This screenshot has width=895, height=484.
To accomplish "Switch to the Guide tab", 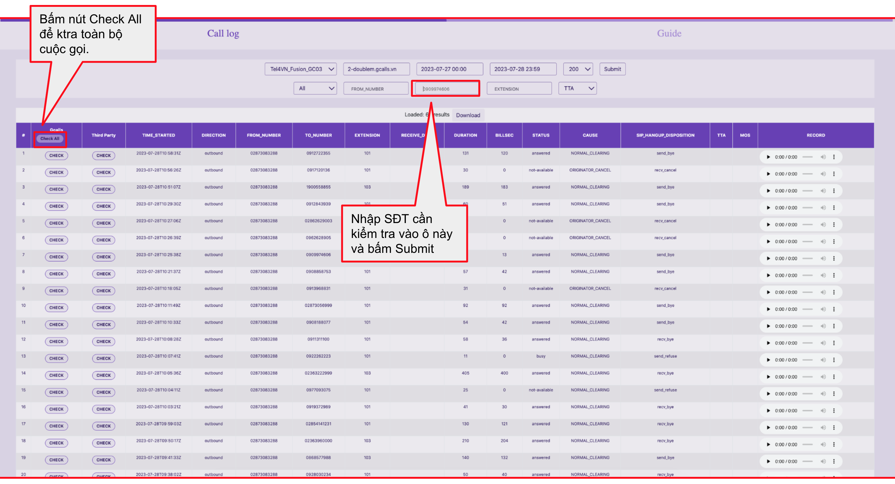I will 669,34.
